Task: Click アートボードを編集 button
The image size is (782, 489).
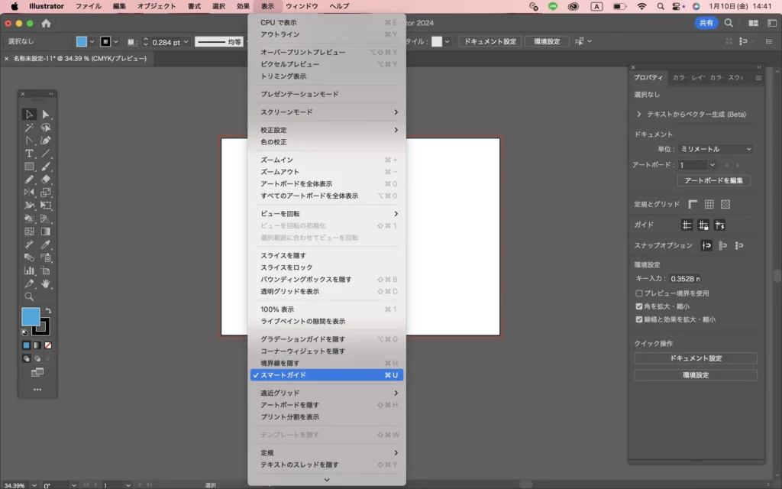Action: (x=714, y=180)
